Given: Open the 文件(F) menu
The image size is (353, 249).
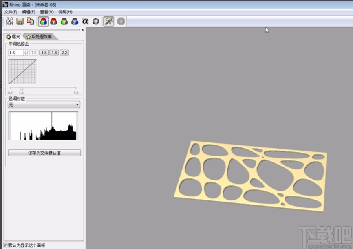Looking at the screenshot, I should click(x=11, y=12).
